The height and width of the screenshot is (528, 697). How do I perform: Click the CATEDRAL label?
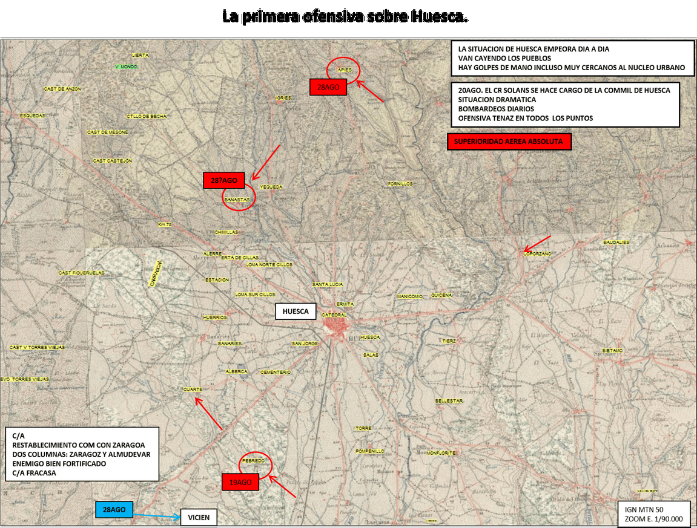(x=334, y=315)
